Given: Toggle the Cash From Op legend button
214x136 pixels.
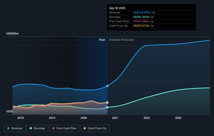Looking at the screenshot, I should 95,128.
